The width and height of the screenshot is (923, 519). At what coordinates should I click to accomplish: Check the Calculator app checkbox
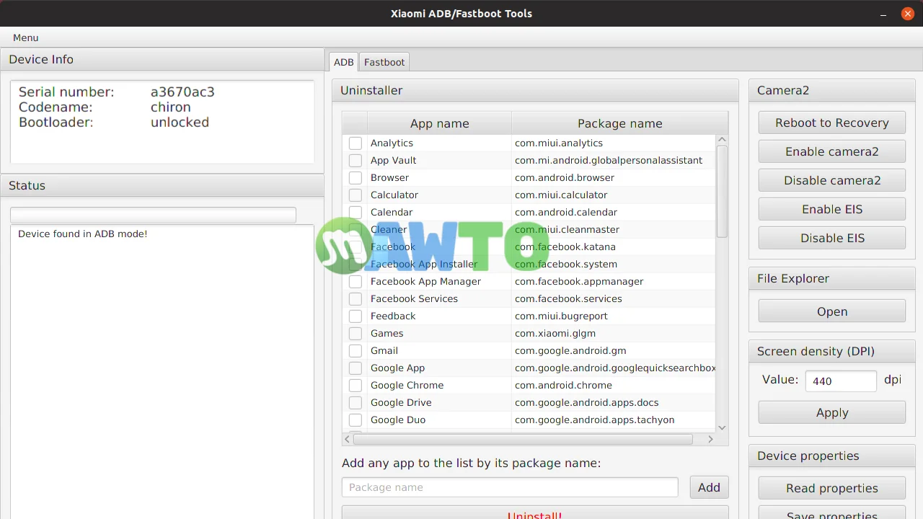tap(355, 195)
